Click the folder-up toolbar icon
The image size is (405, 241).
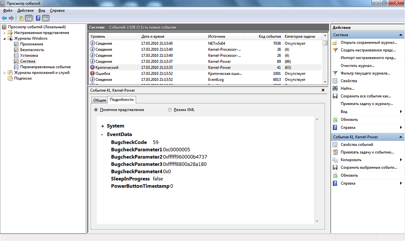pos(21,18)
